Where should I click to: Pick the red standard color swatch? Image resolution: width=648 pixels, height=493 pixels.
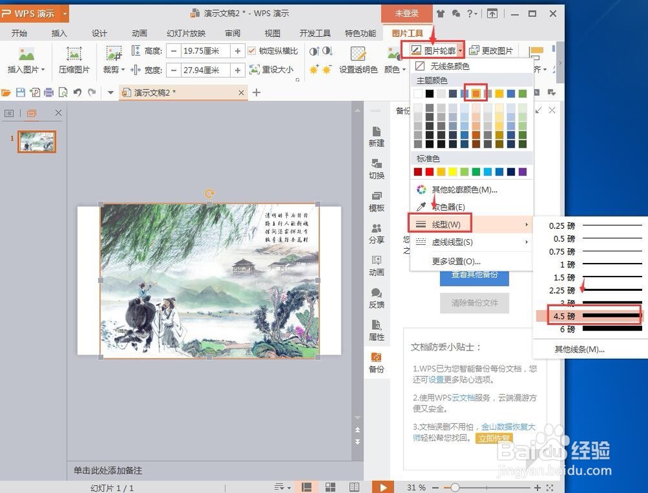430,172
